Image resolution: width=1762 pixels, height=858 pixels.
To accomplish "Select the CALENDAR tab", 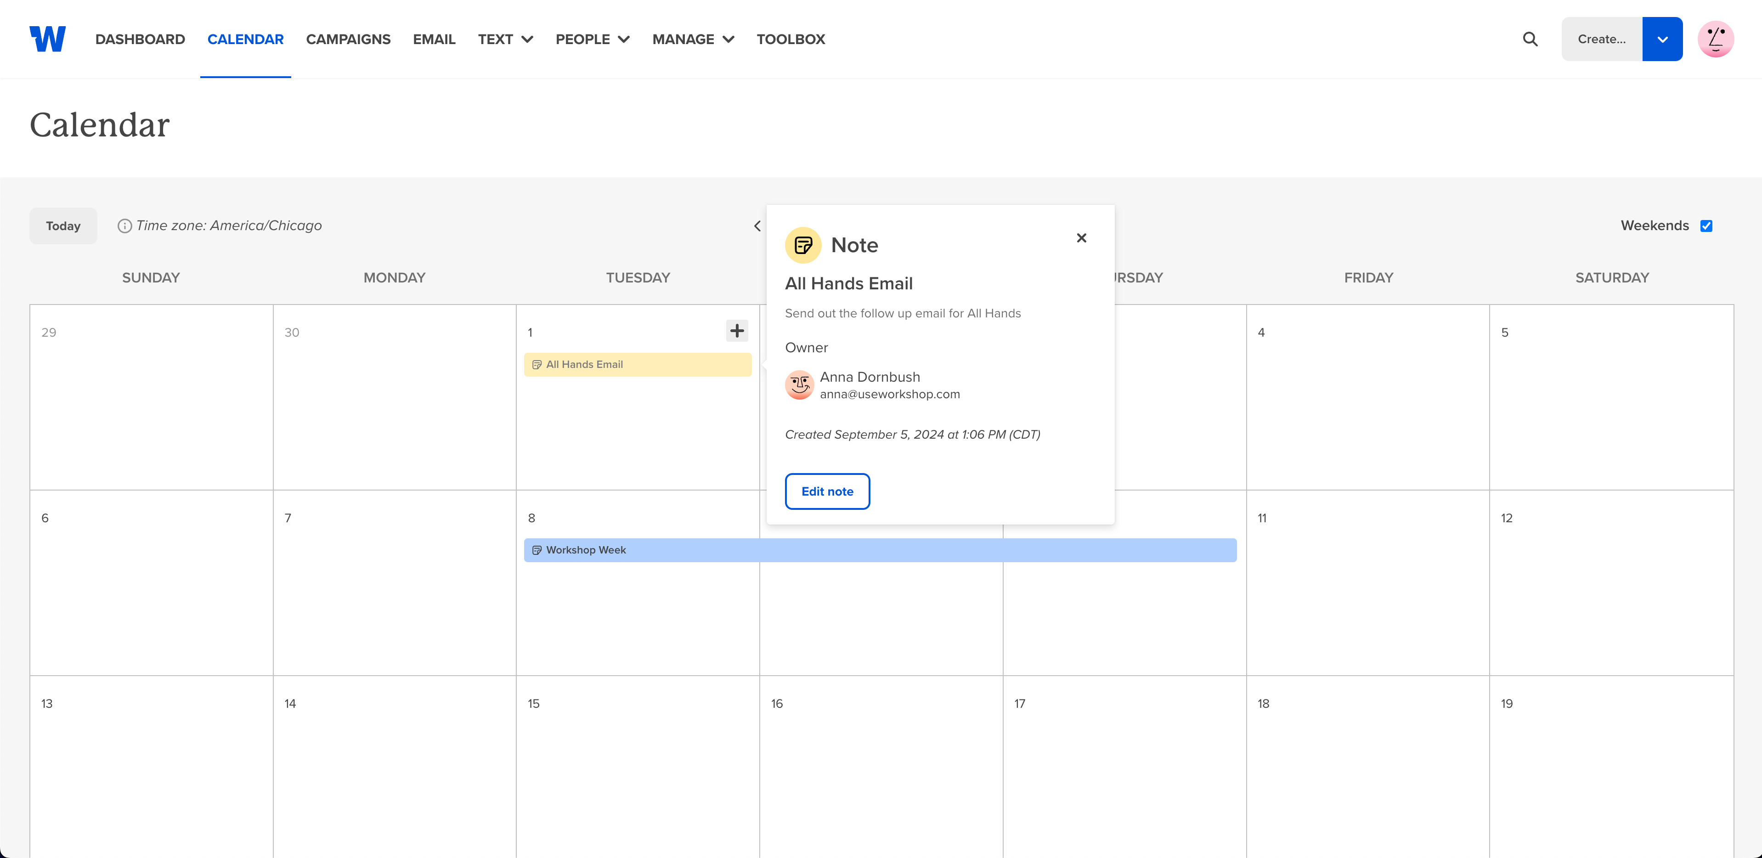I will click(x=246, y=39).
